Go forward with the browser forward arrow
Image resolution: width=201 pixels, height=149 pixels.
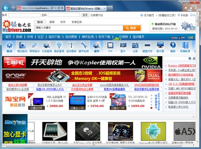[13, 8]
